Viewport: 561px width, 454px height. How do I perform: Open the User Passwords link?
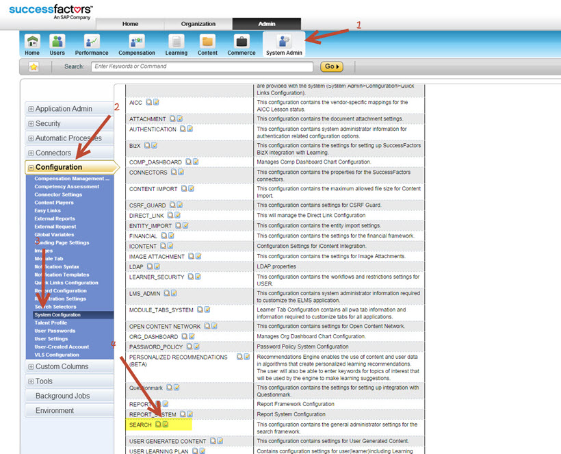click(55, 331)
